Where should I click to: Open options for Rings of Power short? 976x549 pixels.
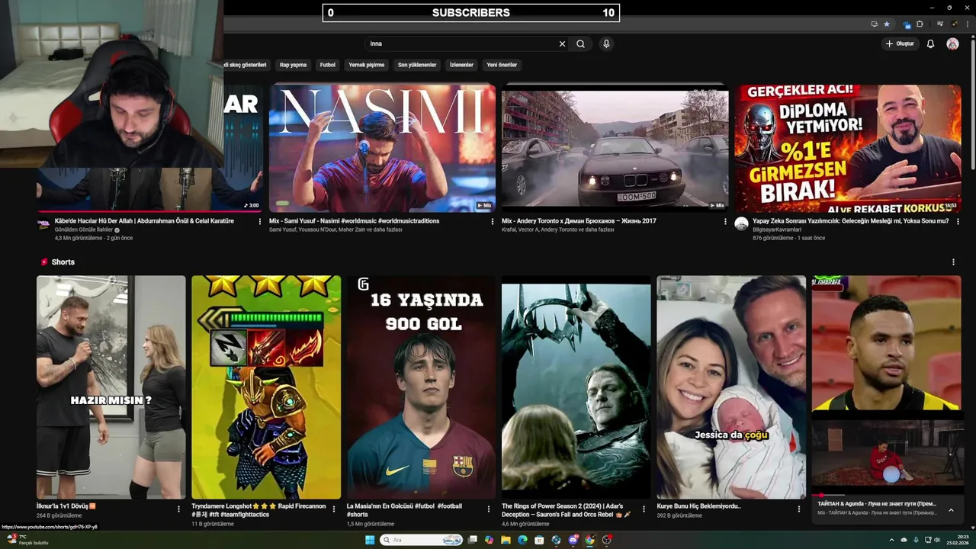(644, 509)
